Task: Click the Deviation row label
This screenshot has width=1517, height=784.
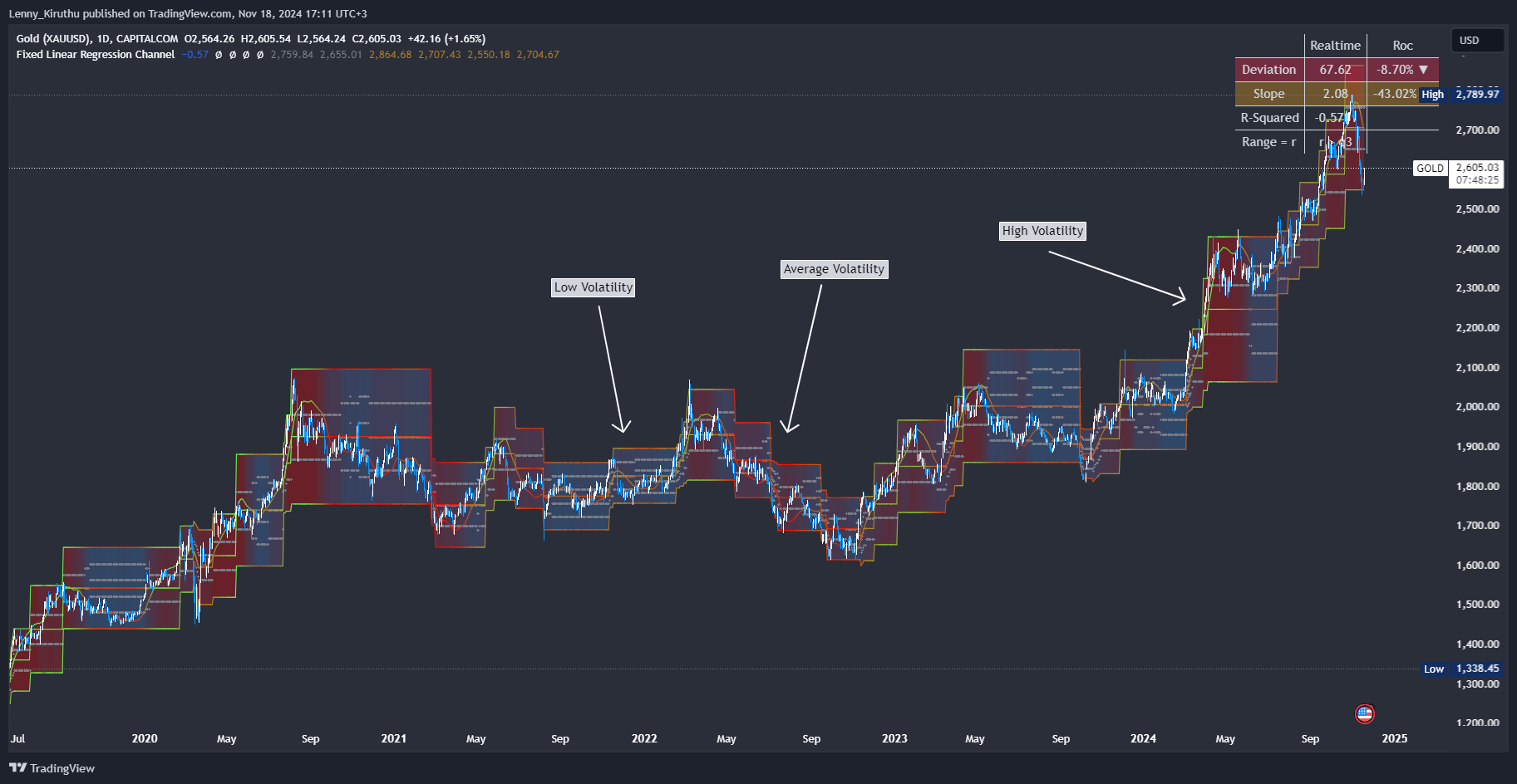Action: [1268, 70]
